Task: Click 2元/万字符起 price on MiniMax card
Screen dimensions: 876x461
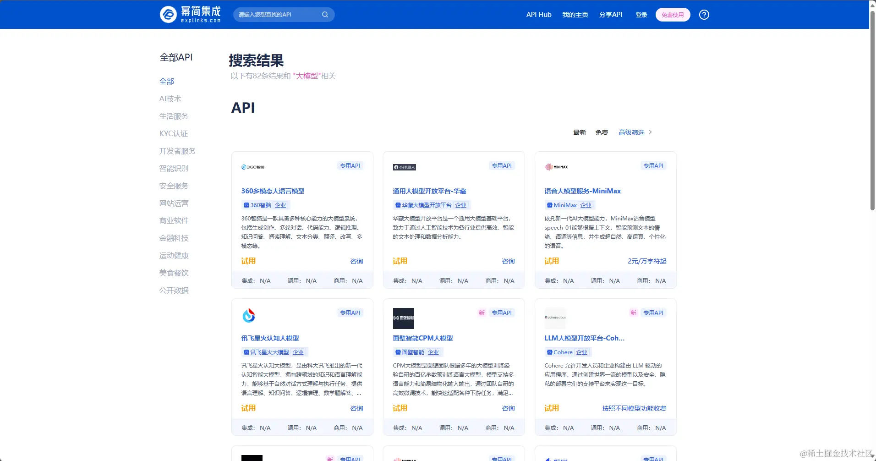Action: (x=647, y=261)
